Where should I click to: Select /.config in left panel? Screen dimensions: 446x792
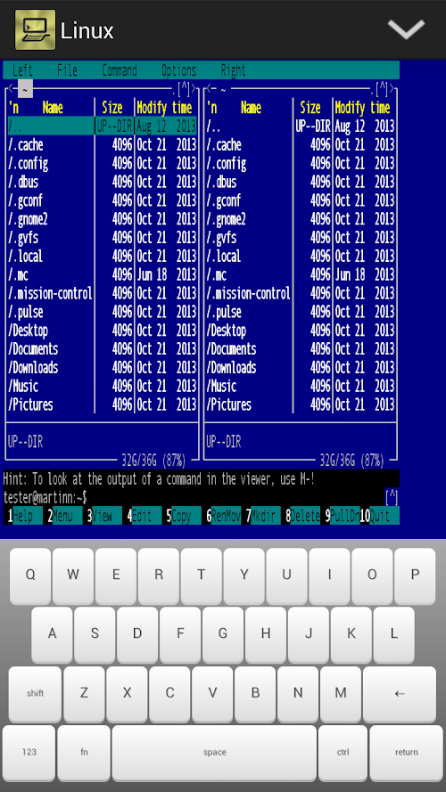[28, 164]
